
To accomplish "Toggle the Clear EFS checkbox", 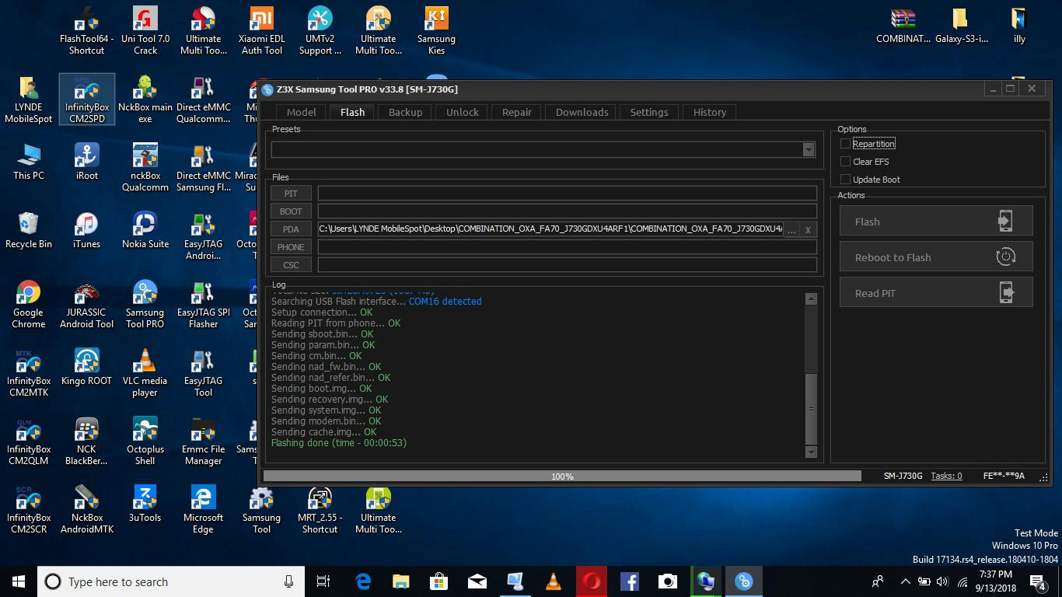I will 845,162.
